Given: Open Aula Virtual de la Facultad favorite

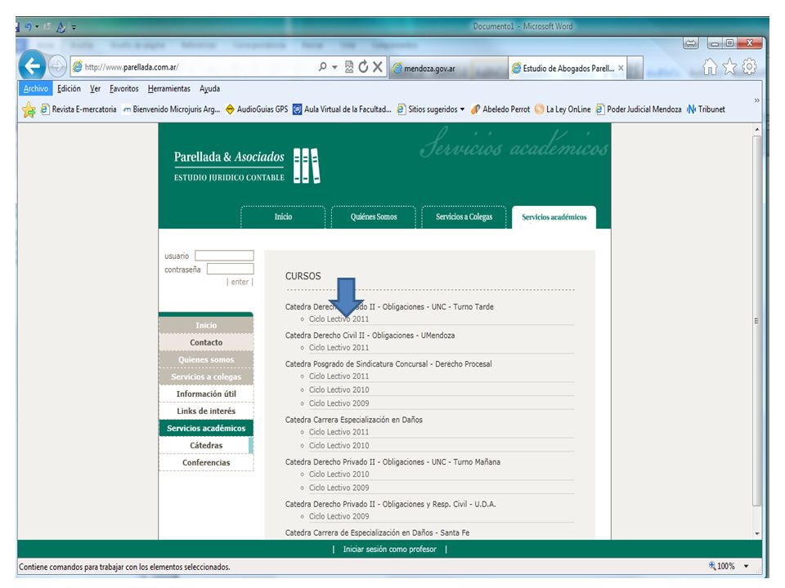Looking at the screenshot, I should [342, 109].
